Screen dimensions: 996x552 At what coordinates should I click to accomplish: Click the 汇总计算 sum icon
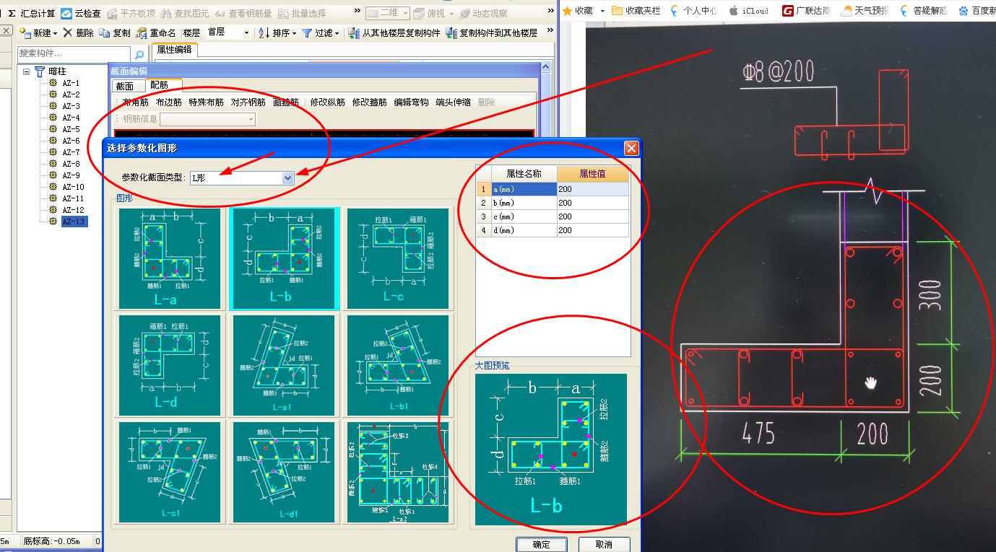(12, 13)
